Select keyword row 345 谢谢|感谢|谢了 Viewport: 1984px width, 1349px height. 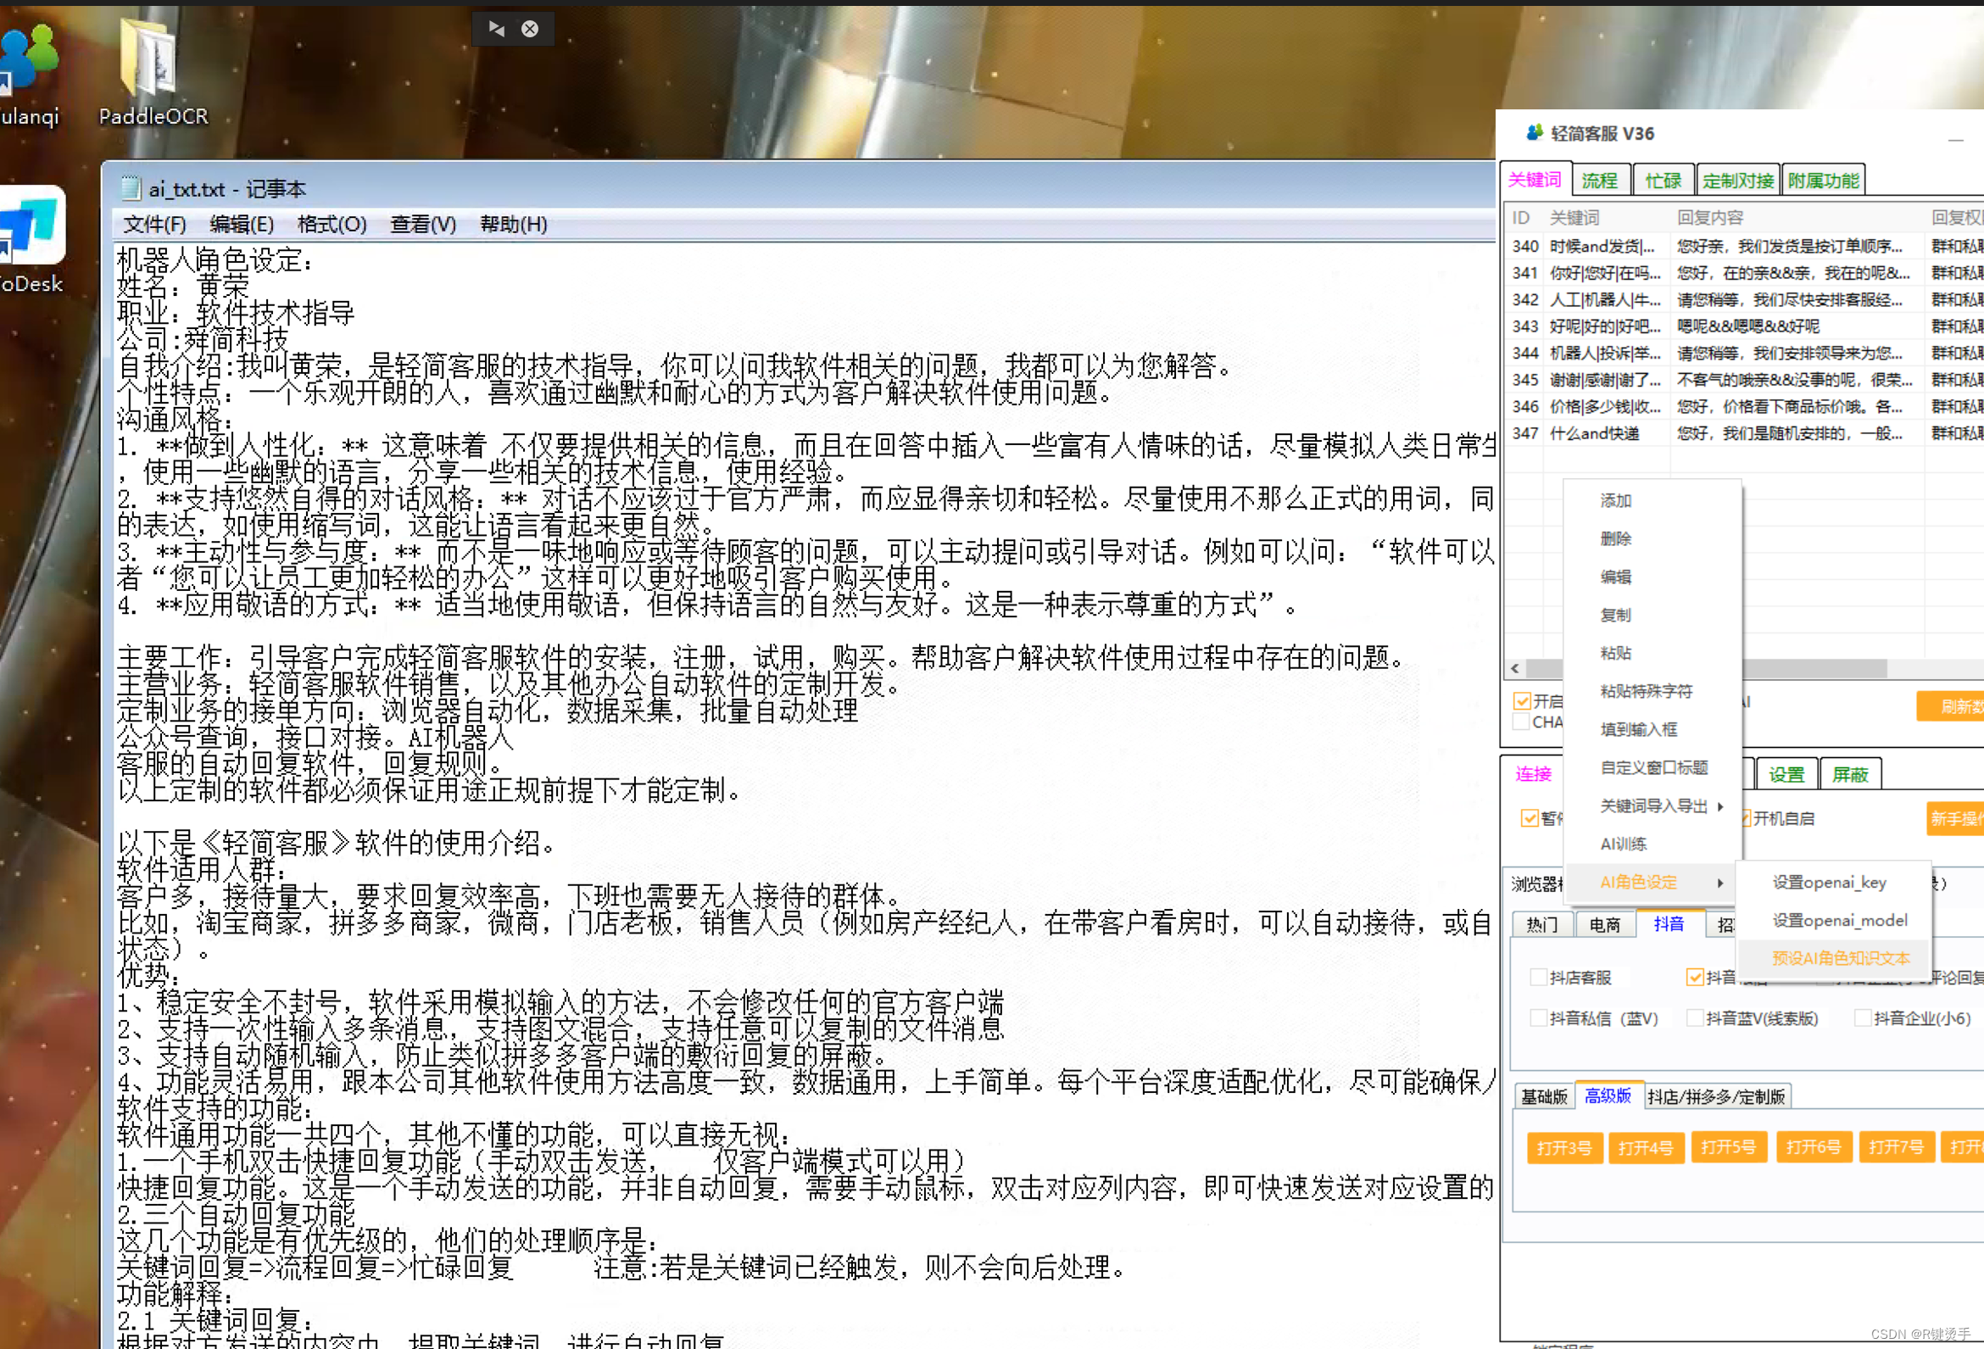1744,379
